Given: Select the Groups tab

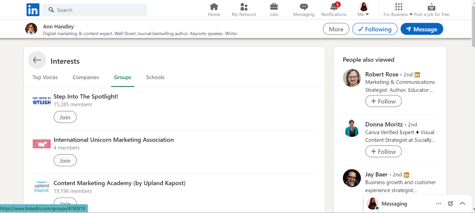Looking at the screenshot, I should pos(123,77).
